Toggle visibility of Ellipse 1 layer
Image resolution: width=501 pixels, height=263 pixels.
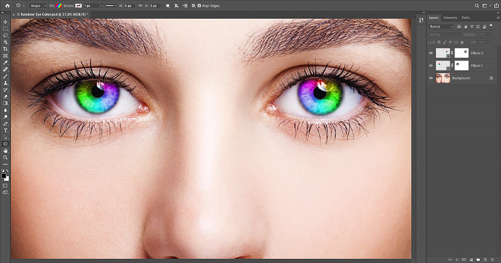pos(431,65)
